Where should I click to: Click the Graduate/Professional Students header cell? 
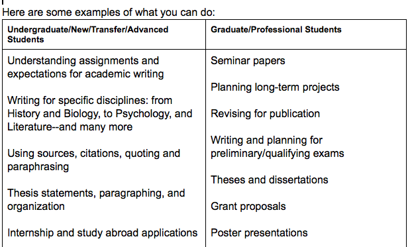[x=306, y=34]
